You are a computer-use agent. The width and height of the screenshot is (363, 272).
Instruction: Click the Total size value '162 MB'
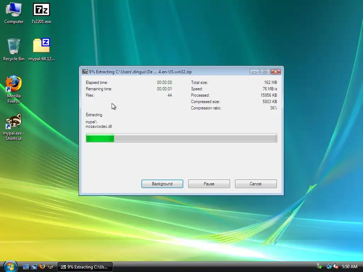click(270, 82)
